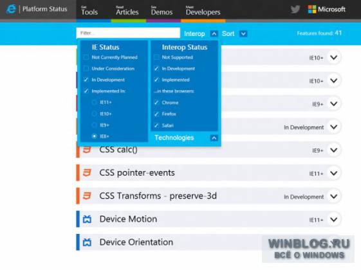Tick the Not Currently Planned checkbox

[86, 57]
